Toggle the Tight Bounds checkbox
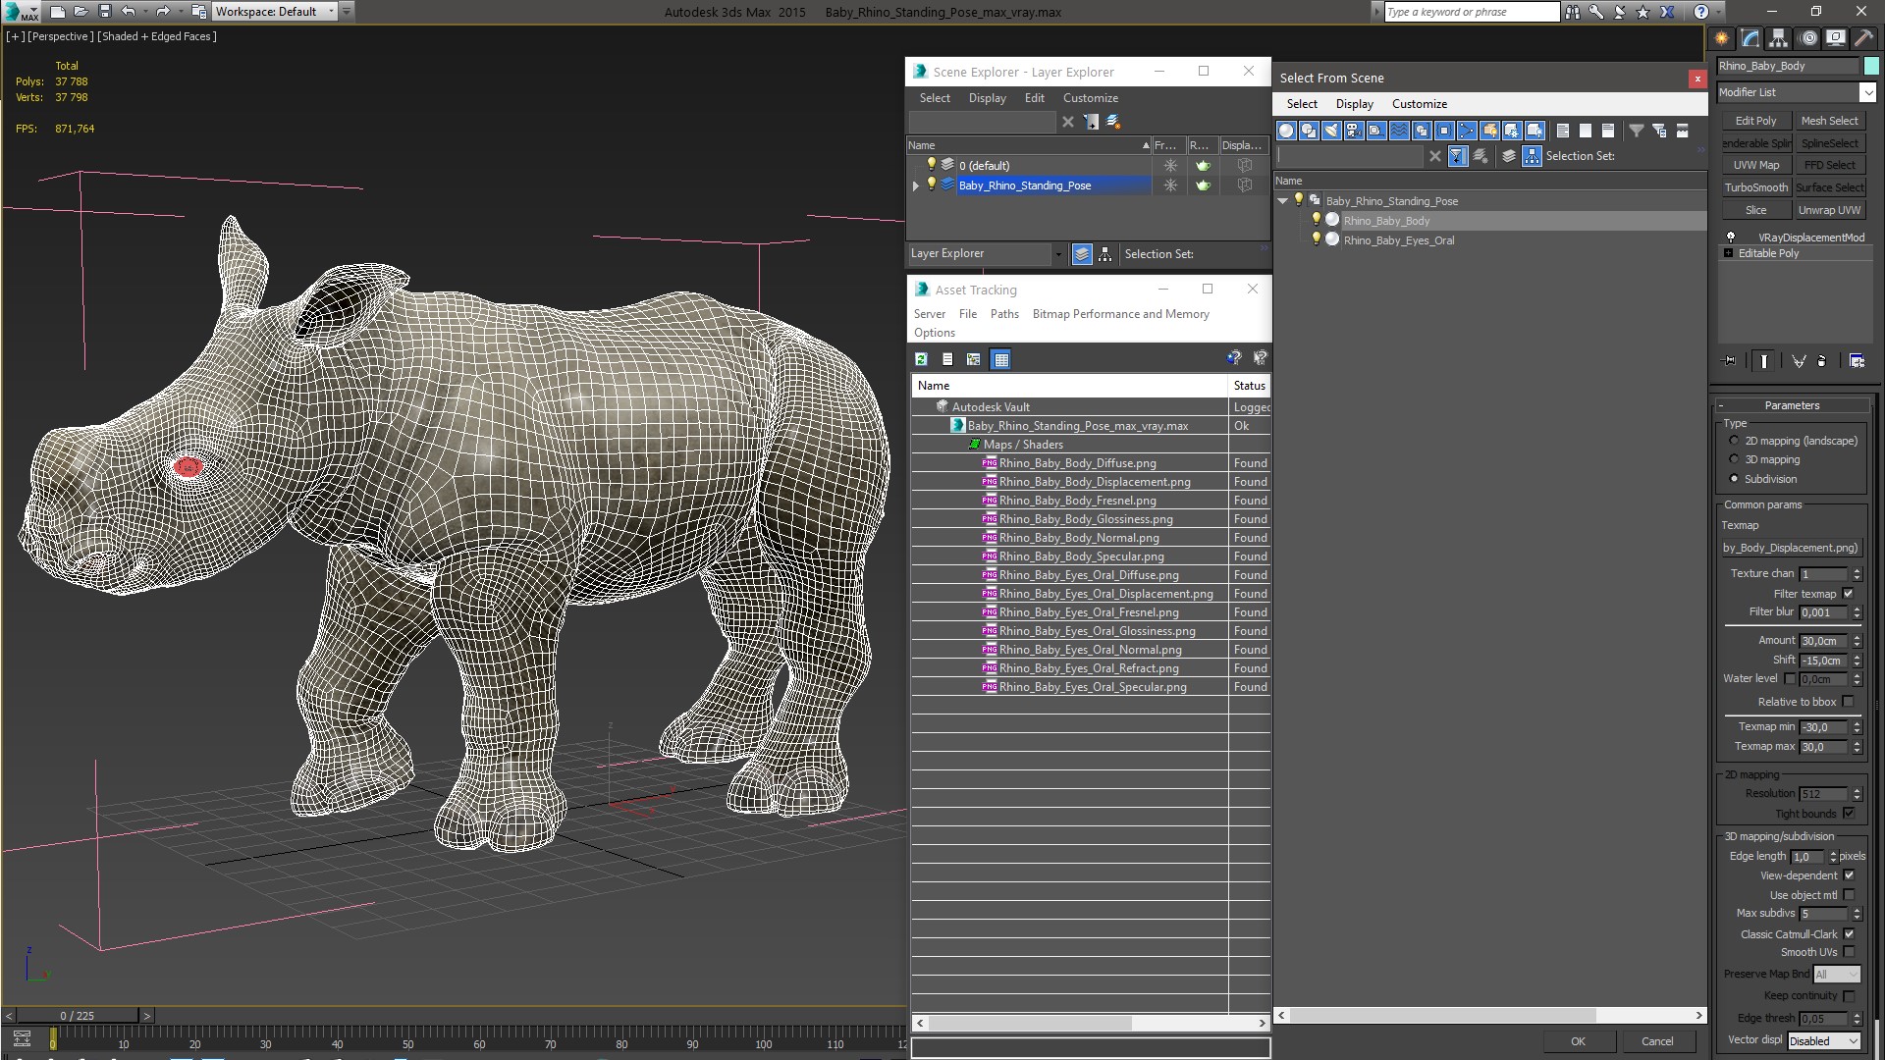This screenshot has height=1060, width=1885. tap(1850, 813)
